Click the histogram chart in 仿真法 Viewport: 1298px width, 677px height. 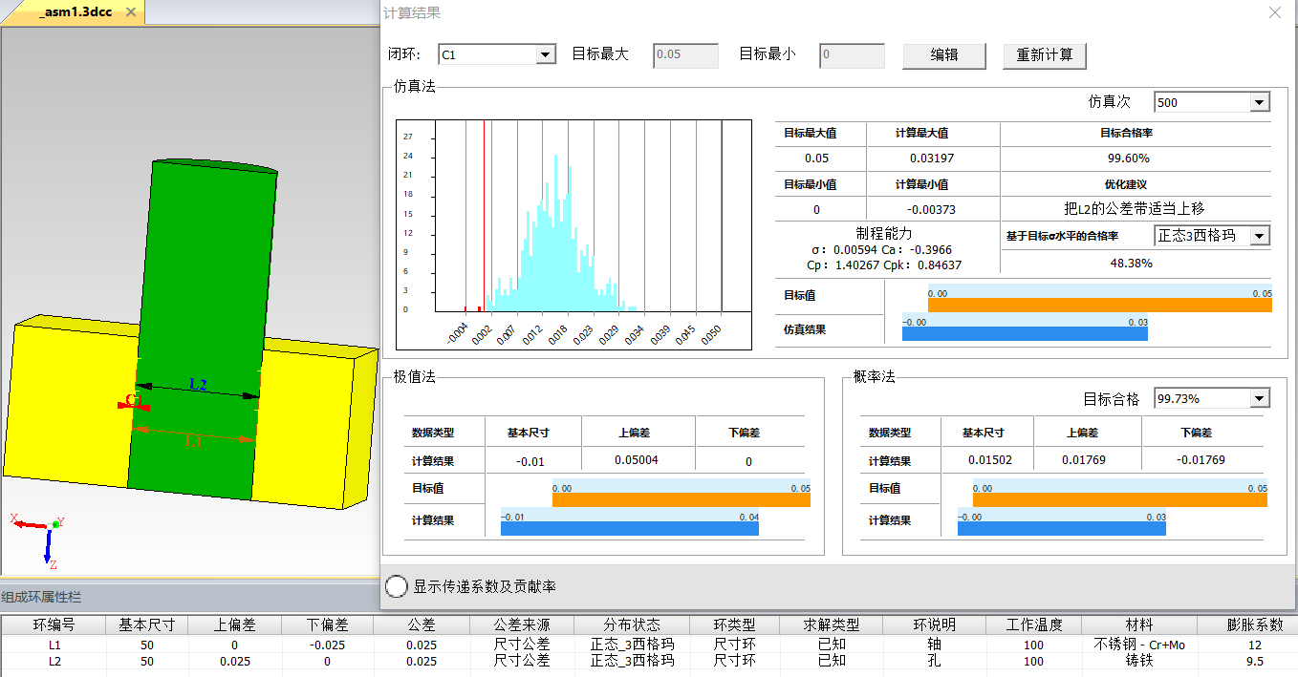pos(573,234)
